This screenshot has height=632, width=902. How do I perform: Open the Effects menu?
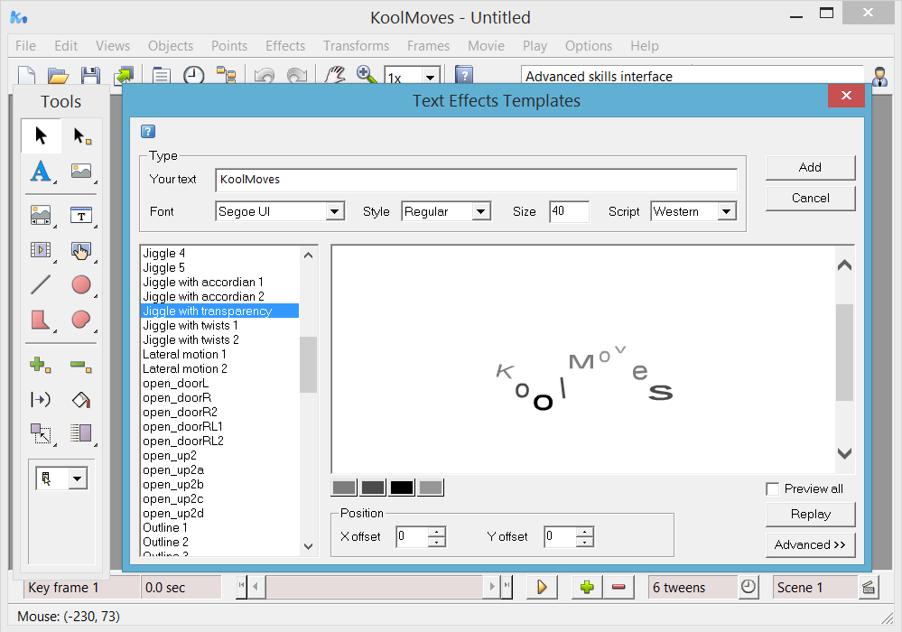coord(285,46)
